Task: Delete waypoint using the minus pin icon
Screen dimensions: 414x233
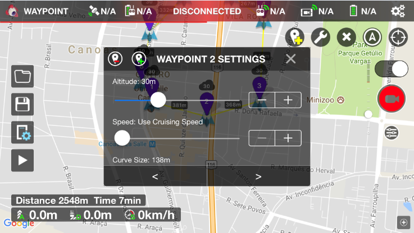Action: [x=115, y=59]
